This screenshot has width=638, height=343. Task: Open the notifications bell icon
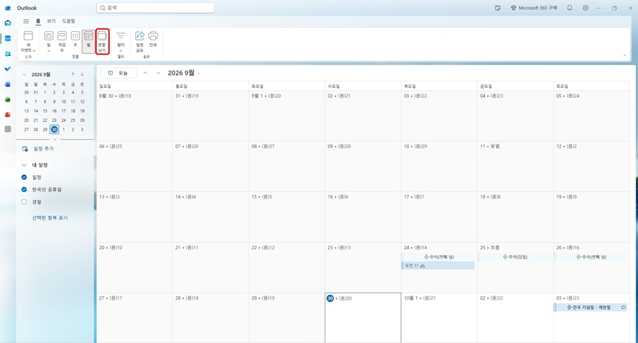[x=570, y=8]
